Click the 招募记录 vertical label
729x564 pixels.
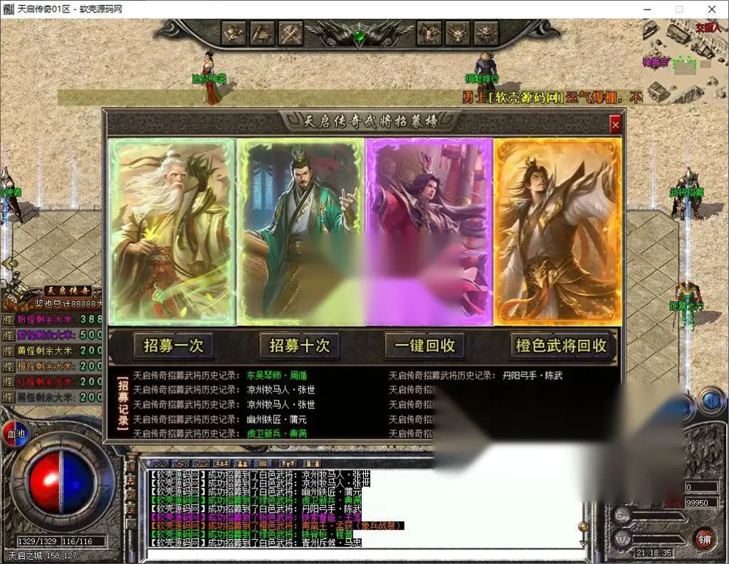[122, 404]
